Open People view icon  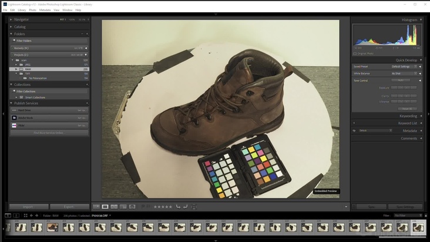[132, 207]
